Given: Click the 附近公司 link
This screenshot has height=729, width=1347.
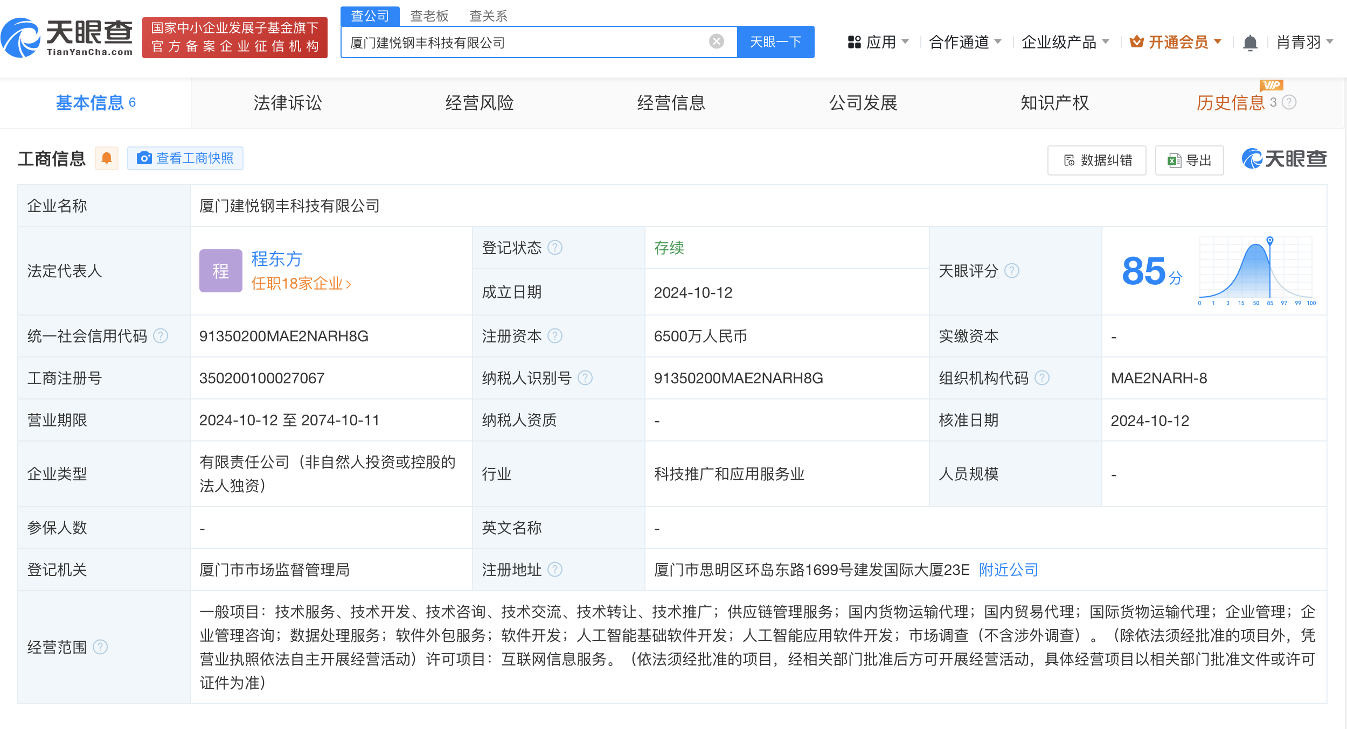Looking at the screenshot, I should 1009,570.
